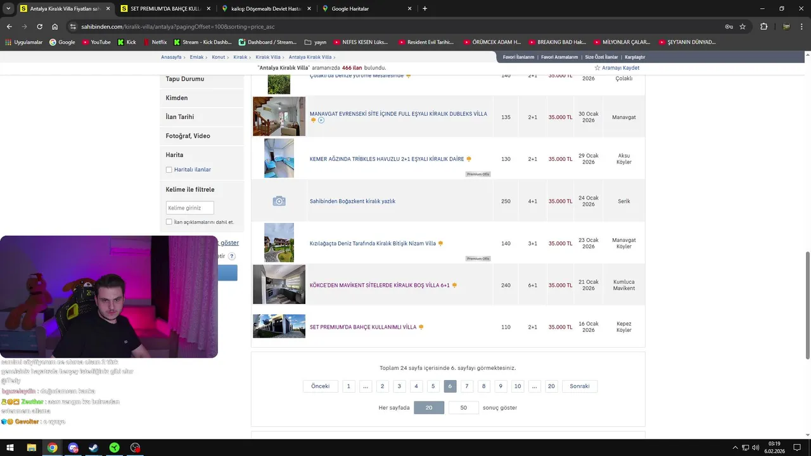Open the clock and date in taskbar
This screenshot has width=811, height=456.
coord(774,448)
